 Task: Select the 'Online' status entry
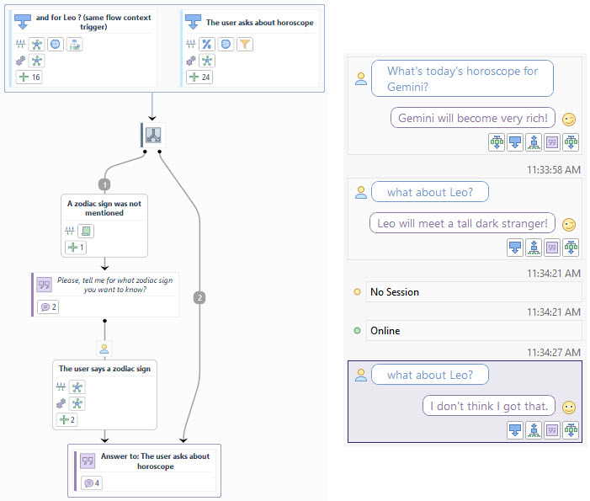coord(474,331)
